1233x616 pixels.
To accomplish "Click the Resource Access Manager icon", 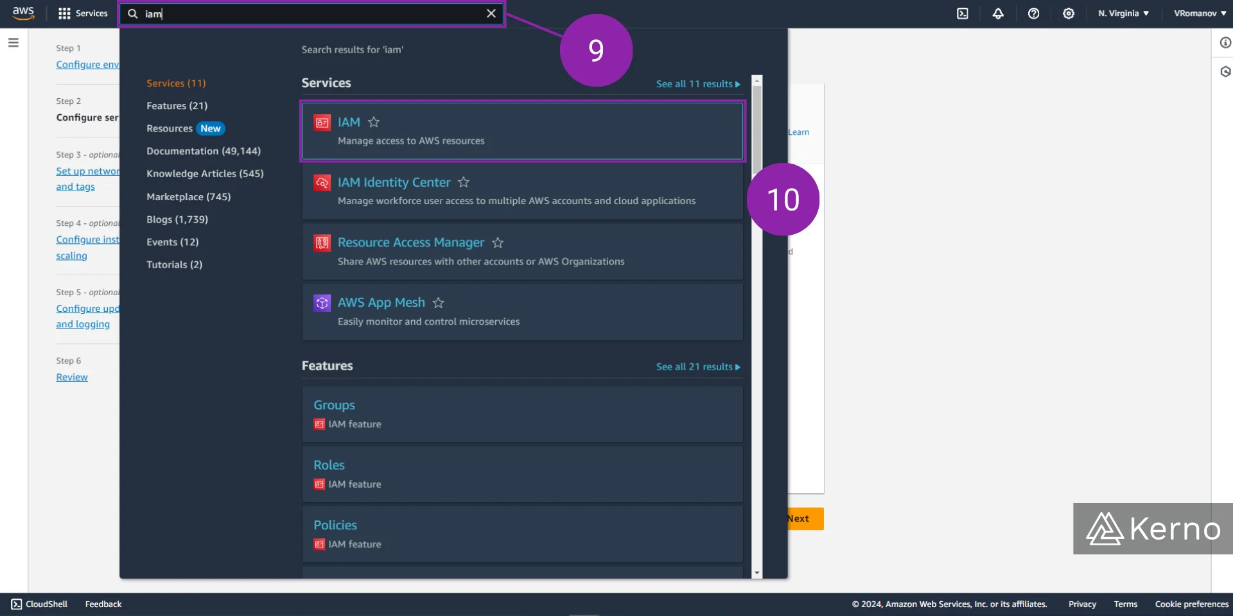I will pyautogui.click(x=322, y=243).
